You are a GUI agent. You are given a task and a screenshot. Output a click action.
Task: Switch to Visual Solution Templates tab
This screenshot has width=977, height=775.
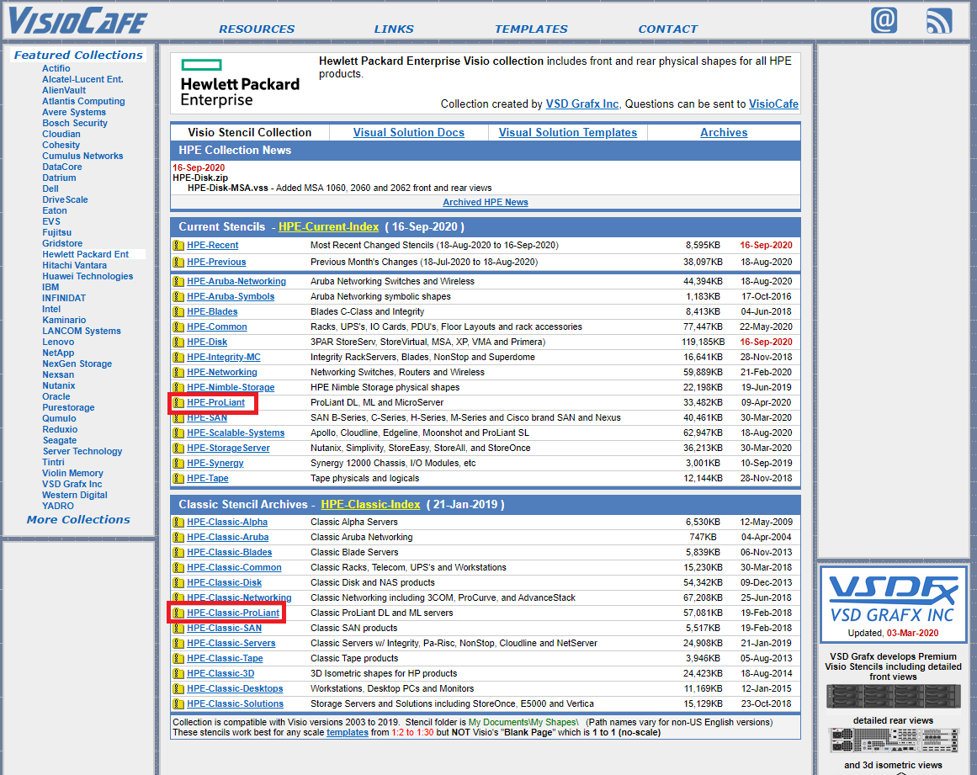(x=568, y=133)
